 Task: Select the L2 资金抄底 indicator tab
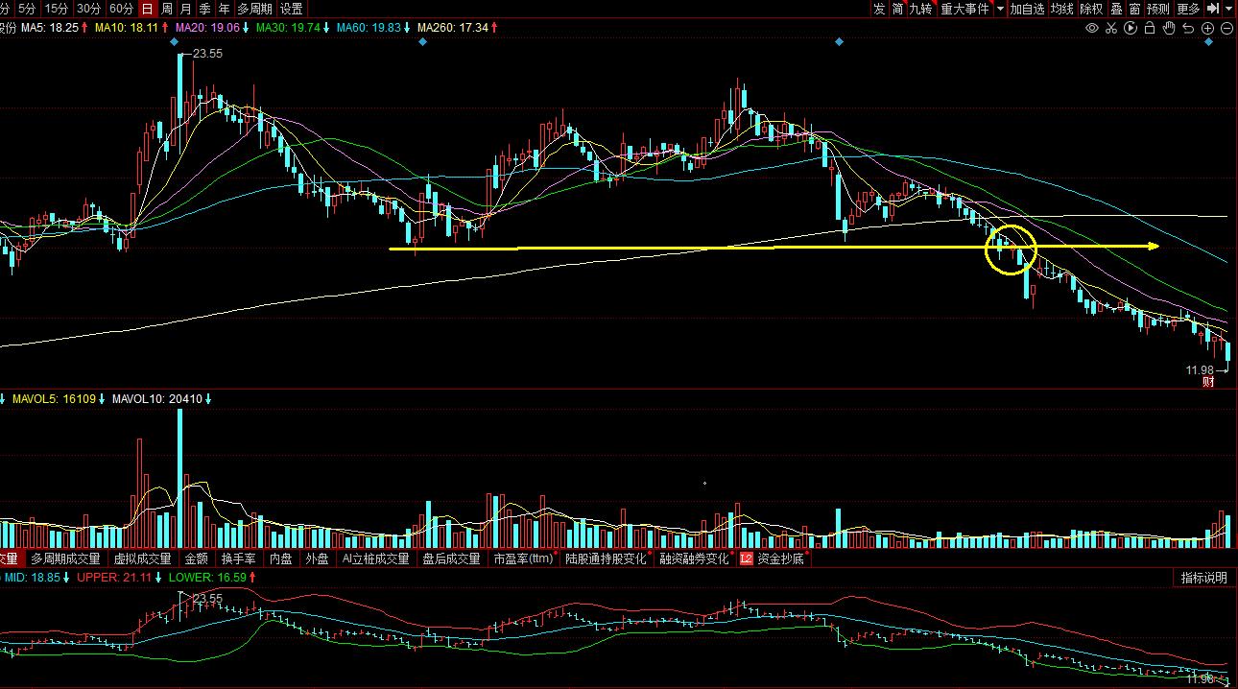[774, 558]
